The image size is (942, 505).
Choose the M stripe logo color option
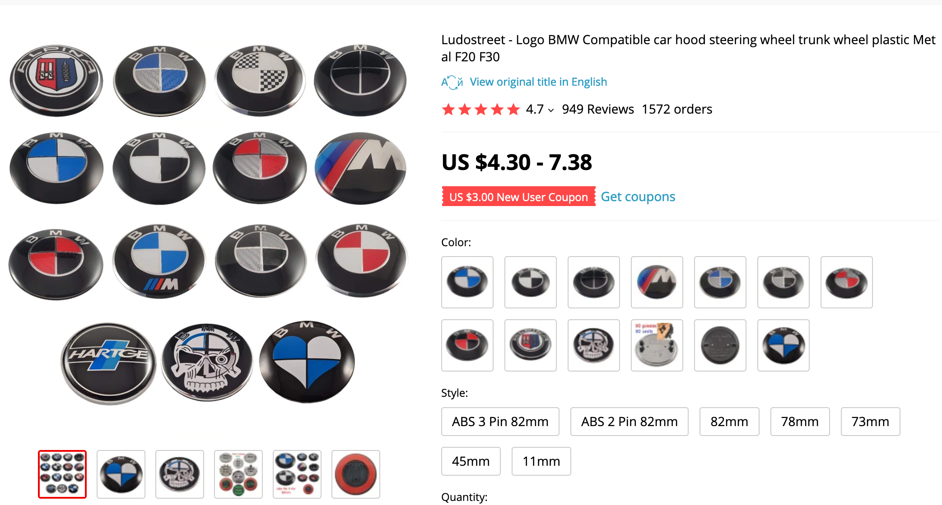coord(657,282)
